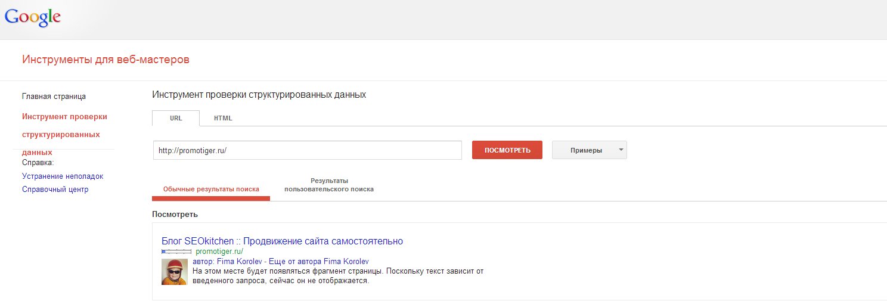This screenshot has height=304, width=887.
Task: Open the Блог SEOkitchen result title link
Action: point(282,241)
